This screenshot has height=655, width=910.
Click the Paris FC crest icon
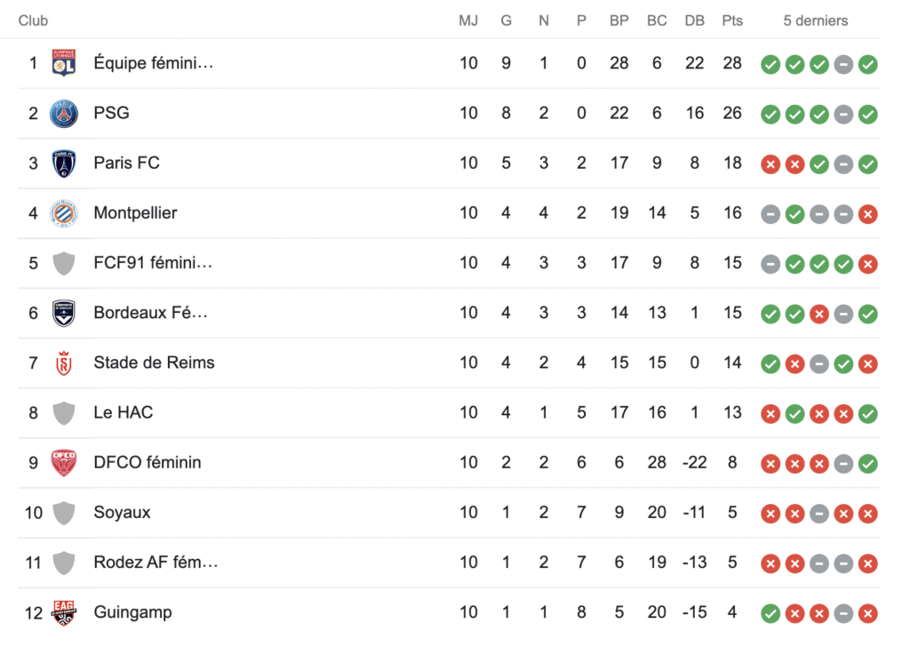(64, 163)
